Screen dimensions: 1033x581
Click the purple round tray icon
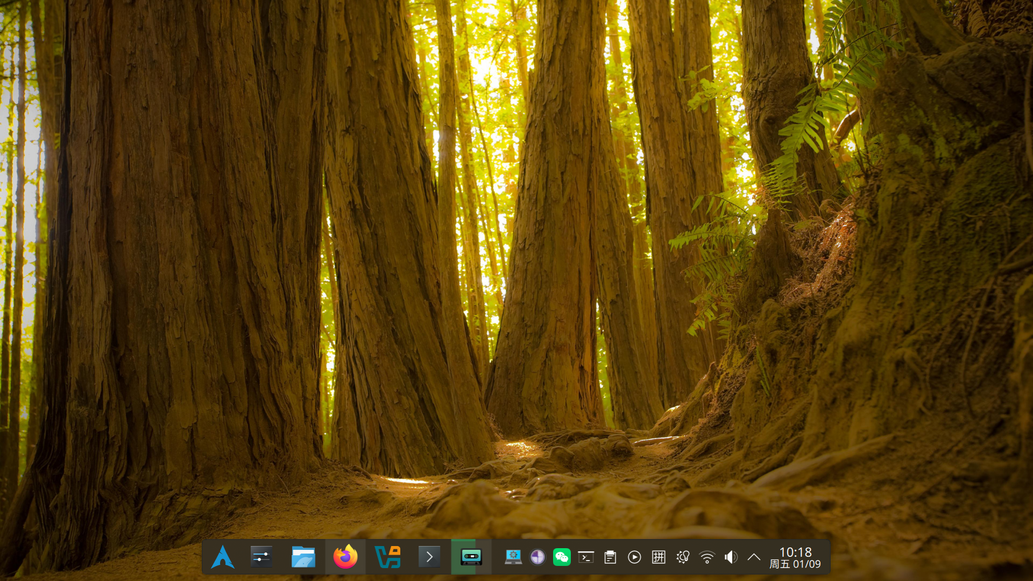pyautogui.click(x=537, y=557)
